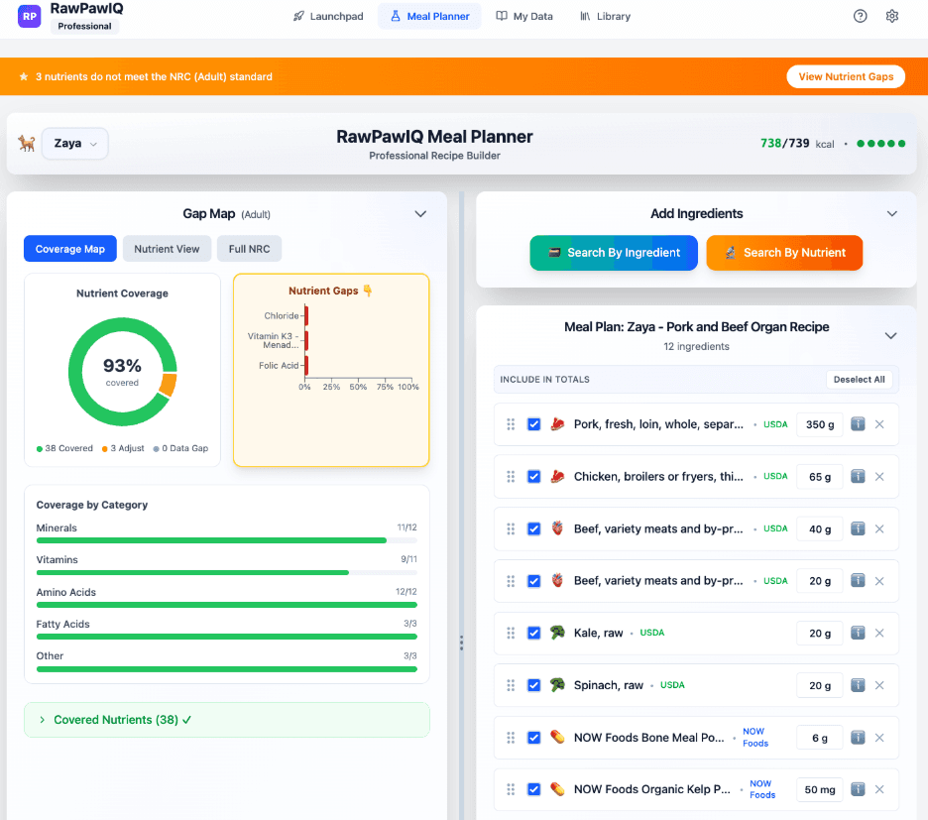Remove NOW Foods Organic Kelp row
Viewport: 928px width, 820px height.
pyautogui.click(x=879, y=789)
